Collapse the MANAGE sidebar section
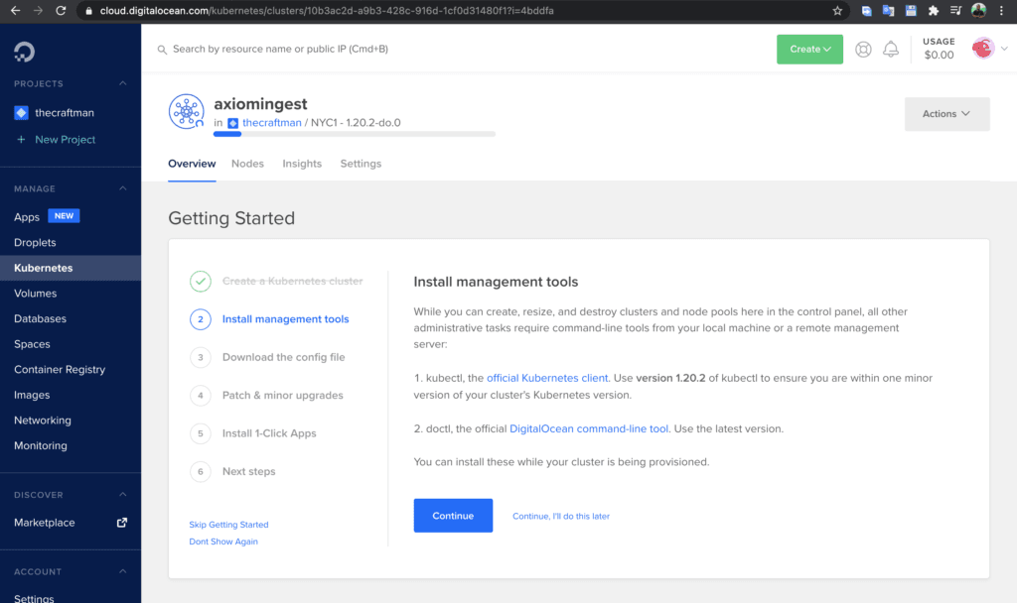 pyautogui.click(x=122, y=188)
